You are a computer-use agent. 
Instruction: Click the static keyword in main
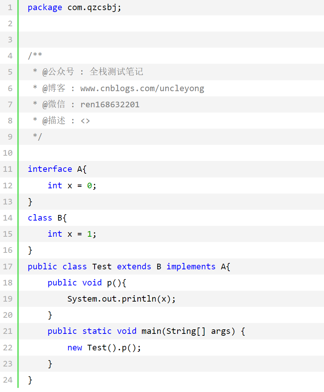(x=97, y=331)
